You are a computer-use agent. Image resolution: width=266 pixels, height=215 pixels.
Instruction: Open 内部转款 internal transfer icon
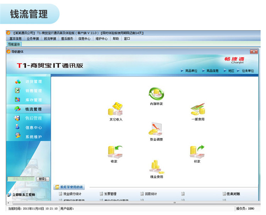point(156,94)
